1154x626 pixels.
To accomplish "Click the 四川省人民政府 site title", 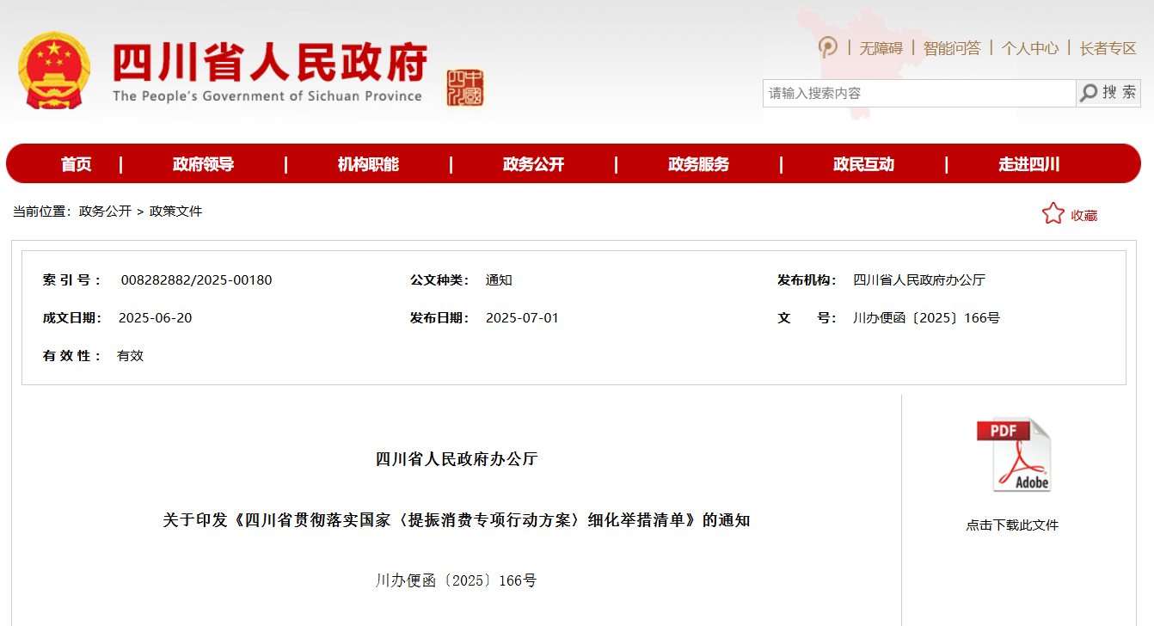I will pos(270,61).
